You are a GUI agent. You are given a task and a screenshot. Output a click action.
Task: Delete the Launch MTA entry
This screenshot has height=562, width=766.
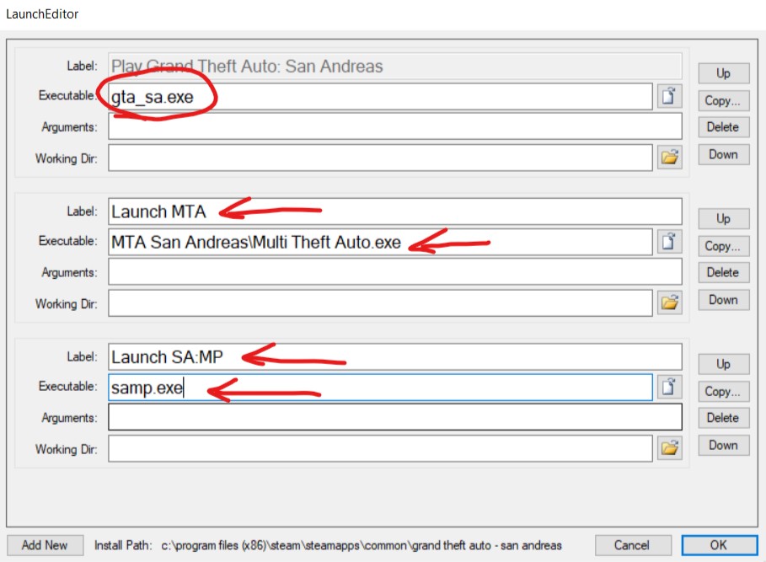tap(724, 272)
